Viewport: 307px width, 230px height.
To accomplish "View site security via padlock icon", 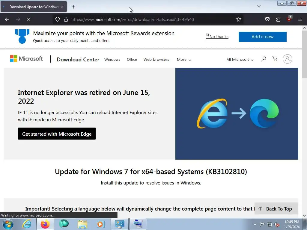I will (66, 19).
